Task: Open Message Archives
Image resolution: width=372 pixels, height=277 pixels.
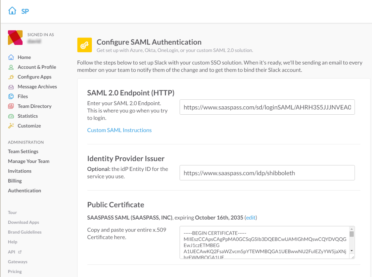Action: [x=37, y=87]
